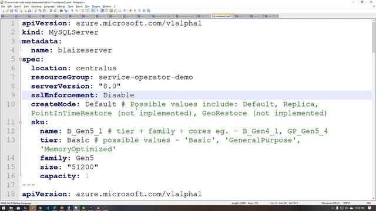Click the New file toolbar icon
Screen dimensions: 376x211
click(3, 11)
